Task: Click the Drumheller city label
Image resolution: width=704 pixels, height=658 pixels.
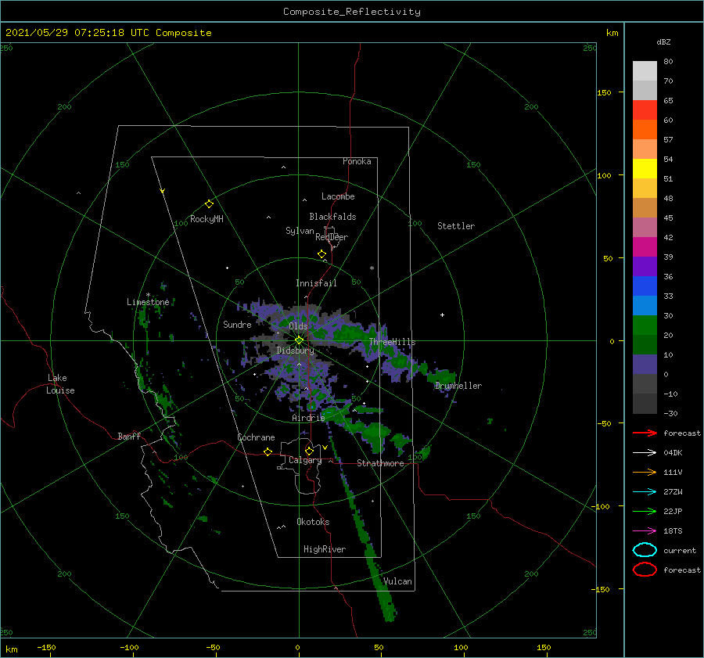Action: pyautogui.click(x=458, y=386)
